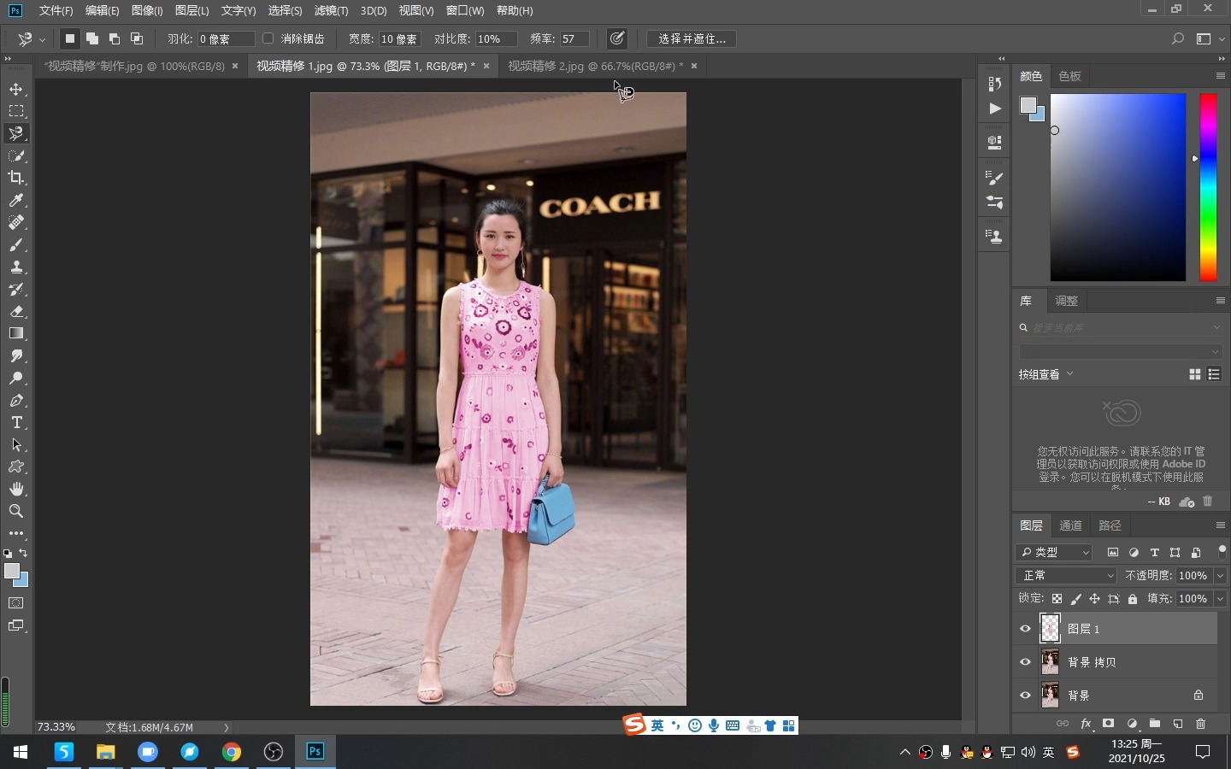Select the Horizontal Type tool
This screenshot has width=1231, height=769.
click(16, 422)
